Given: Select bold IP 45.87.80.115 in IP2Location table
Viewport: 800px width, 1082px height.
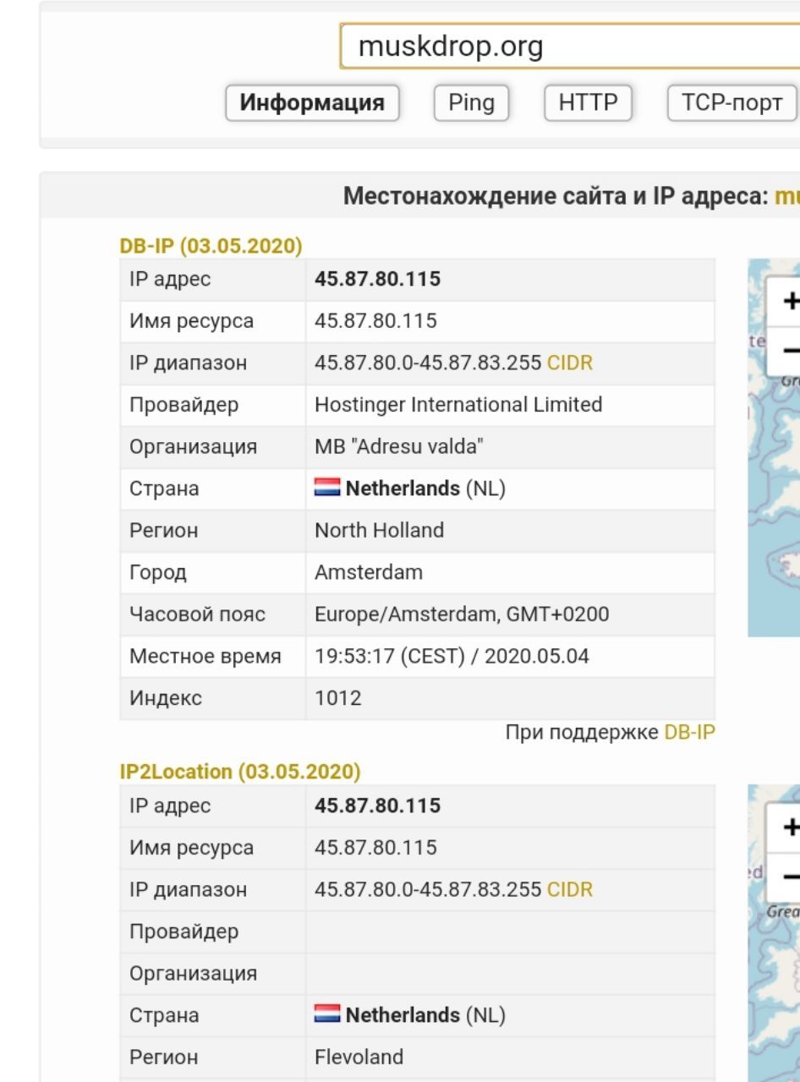Looking at the screenshot, I should point(377,806).
